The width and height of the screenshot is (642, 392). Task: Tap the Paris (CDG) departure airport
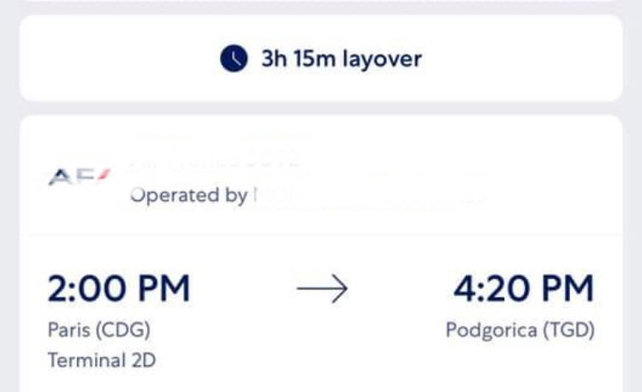coord(99,330)
